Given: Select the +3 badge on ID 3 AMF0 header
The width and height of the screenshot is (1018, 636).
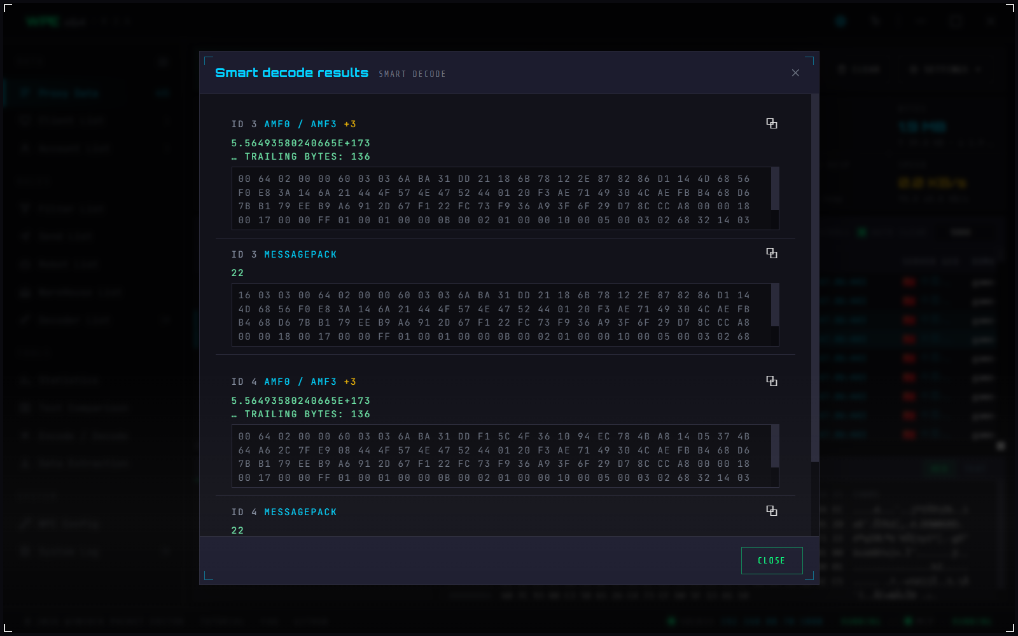Looking at the screenshot, I should (x=350, y=124).
